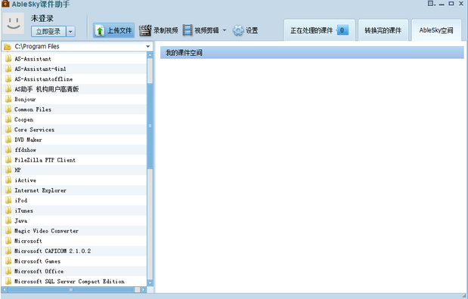Click the green upload arrow icon
This screenshot has width=468, height=299.
click(x=100, y=31)
